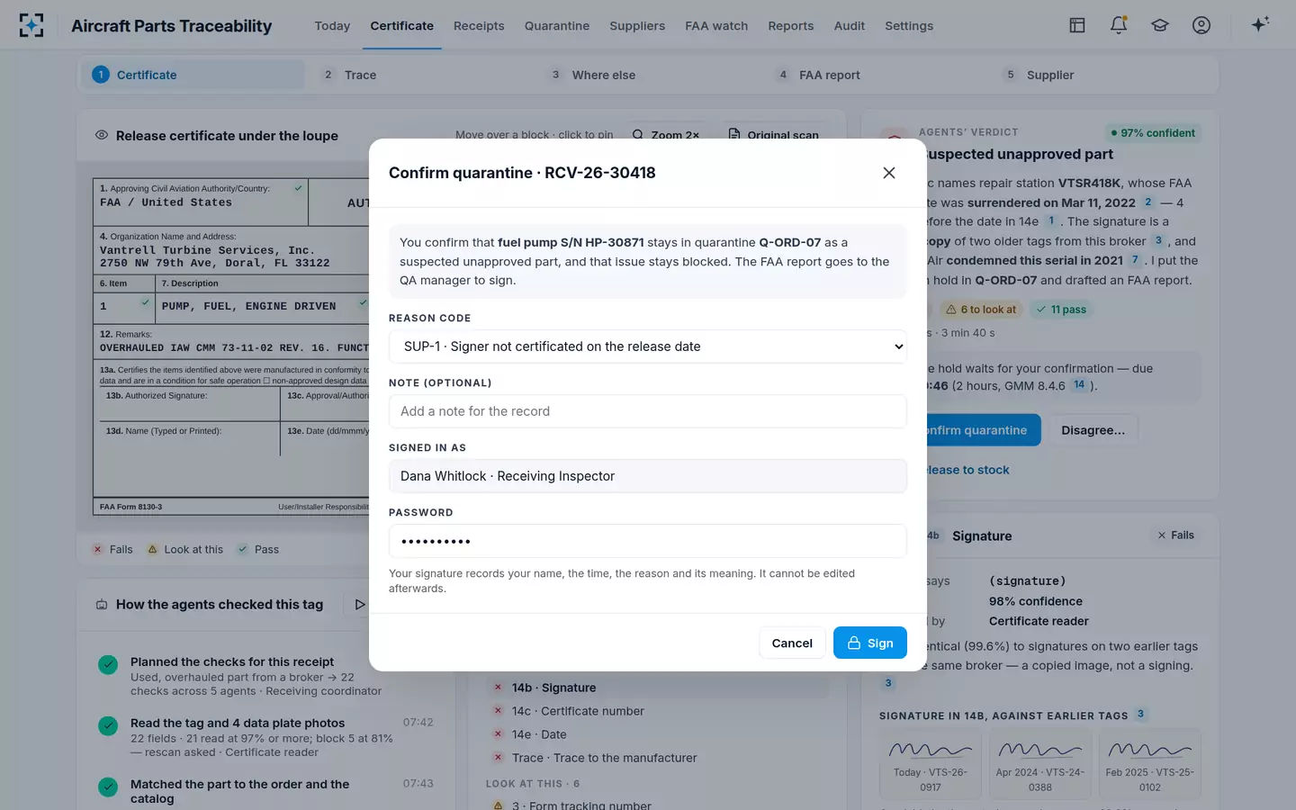Toggle the Pass legend filter
Viewport: 1296px width, 810px height.
(x=258, y=550)
